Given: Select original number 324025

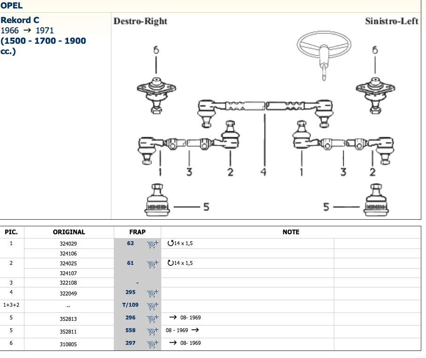Looking at the screenshot, I should 68,263.
